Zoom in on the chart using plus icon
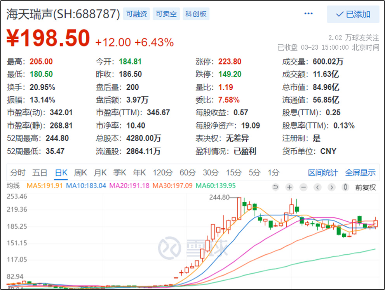The width and height of the screenshot is (385, 290). pos(289,187)
